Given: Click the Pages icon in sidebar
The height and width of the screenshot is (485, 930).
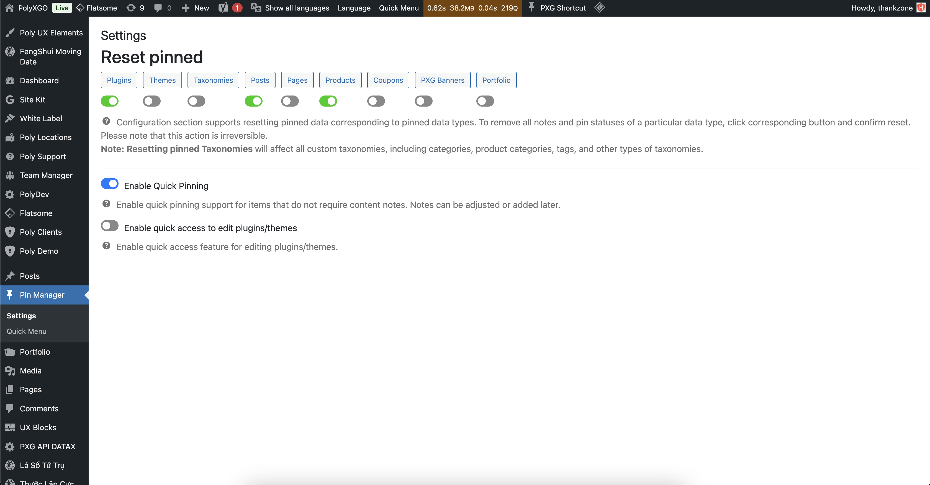Looking at the screenshot, I should 10,389.
